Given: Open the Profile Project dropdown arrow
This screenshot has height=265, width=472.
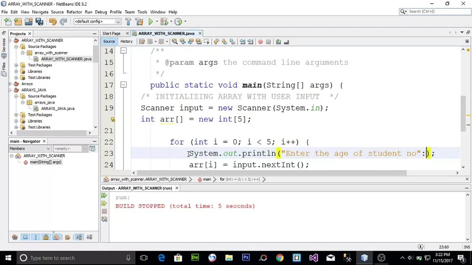Looking at the screenshot, I should tap(185, 22).
